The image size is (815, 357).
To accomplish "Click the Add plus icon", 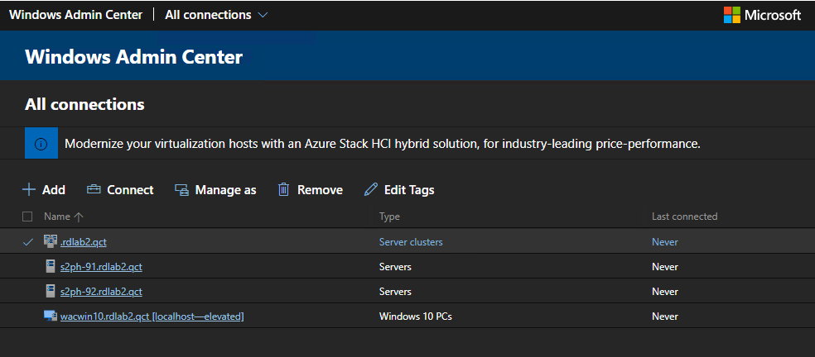I will (x=29, y=190).
